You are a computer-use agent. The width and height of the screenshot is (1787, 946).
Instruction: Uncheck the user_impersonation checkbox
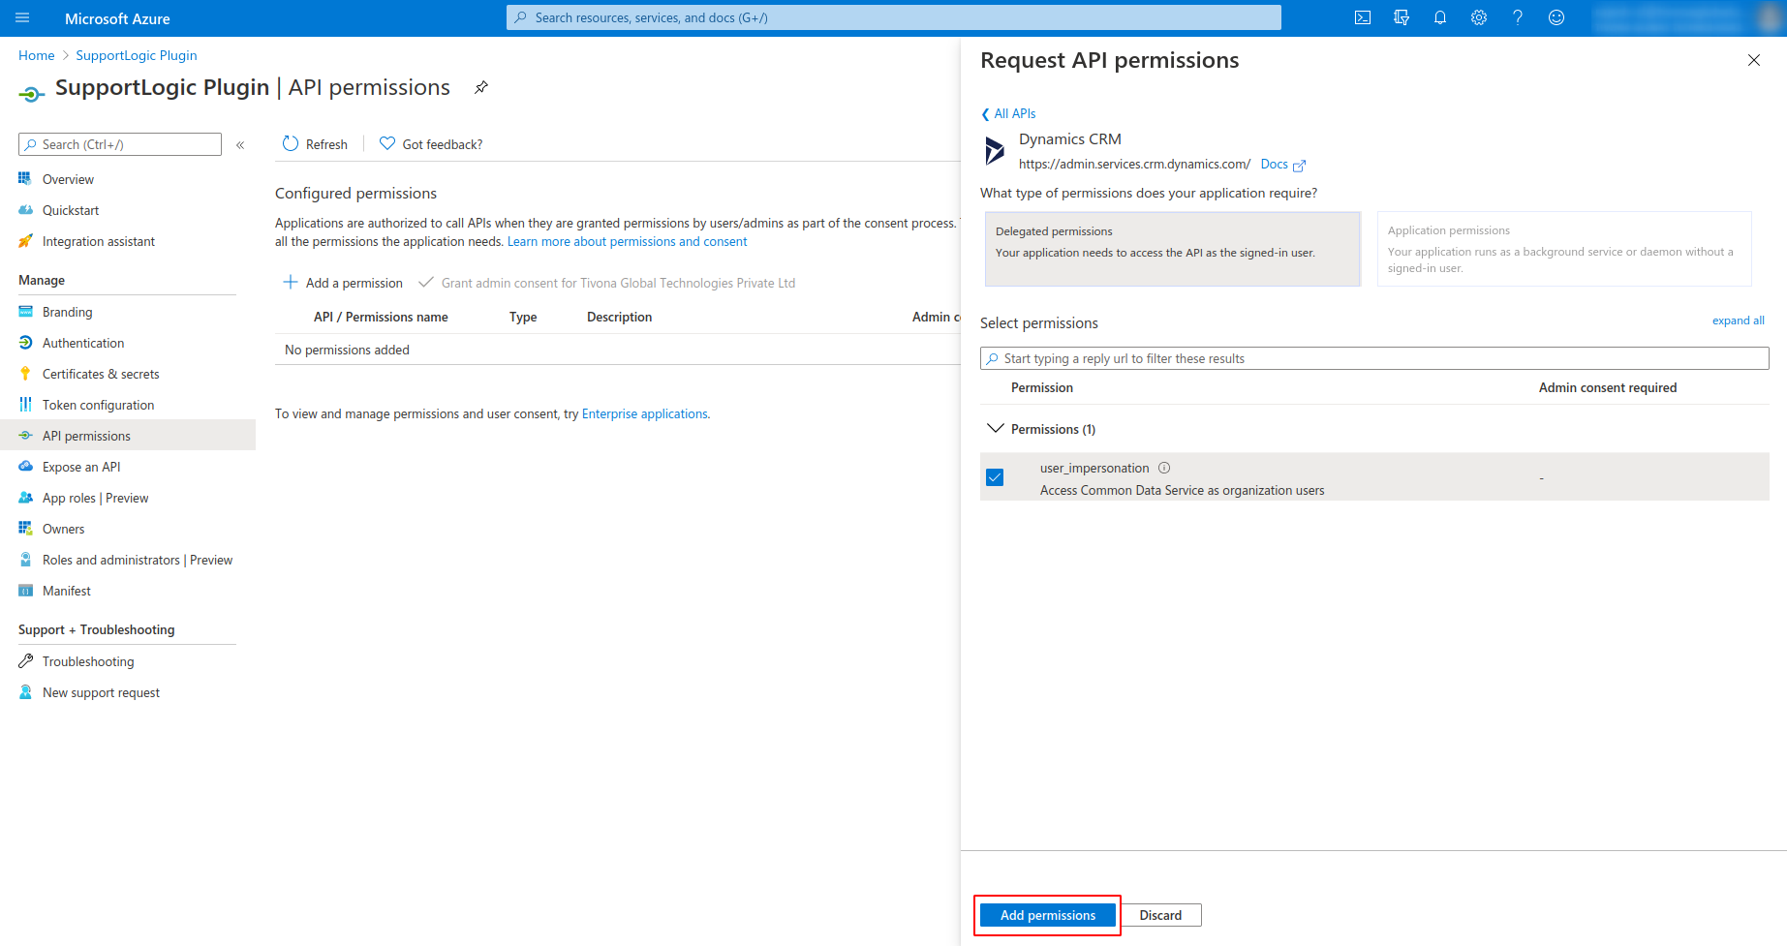[995, 477]
